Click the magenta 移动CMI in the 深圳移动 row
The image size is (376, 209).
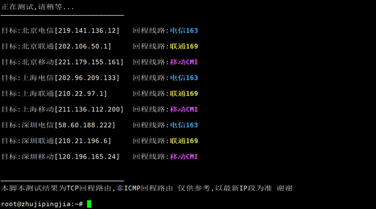tap(184, 157)
